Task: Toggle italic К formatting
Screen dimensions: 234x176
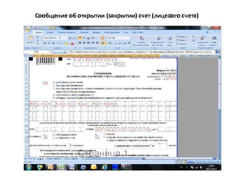Action: point(49,43)
